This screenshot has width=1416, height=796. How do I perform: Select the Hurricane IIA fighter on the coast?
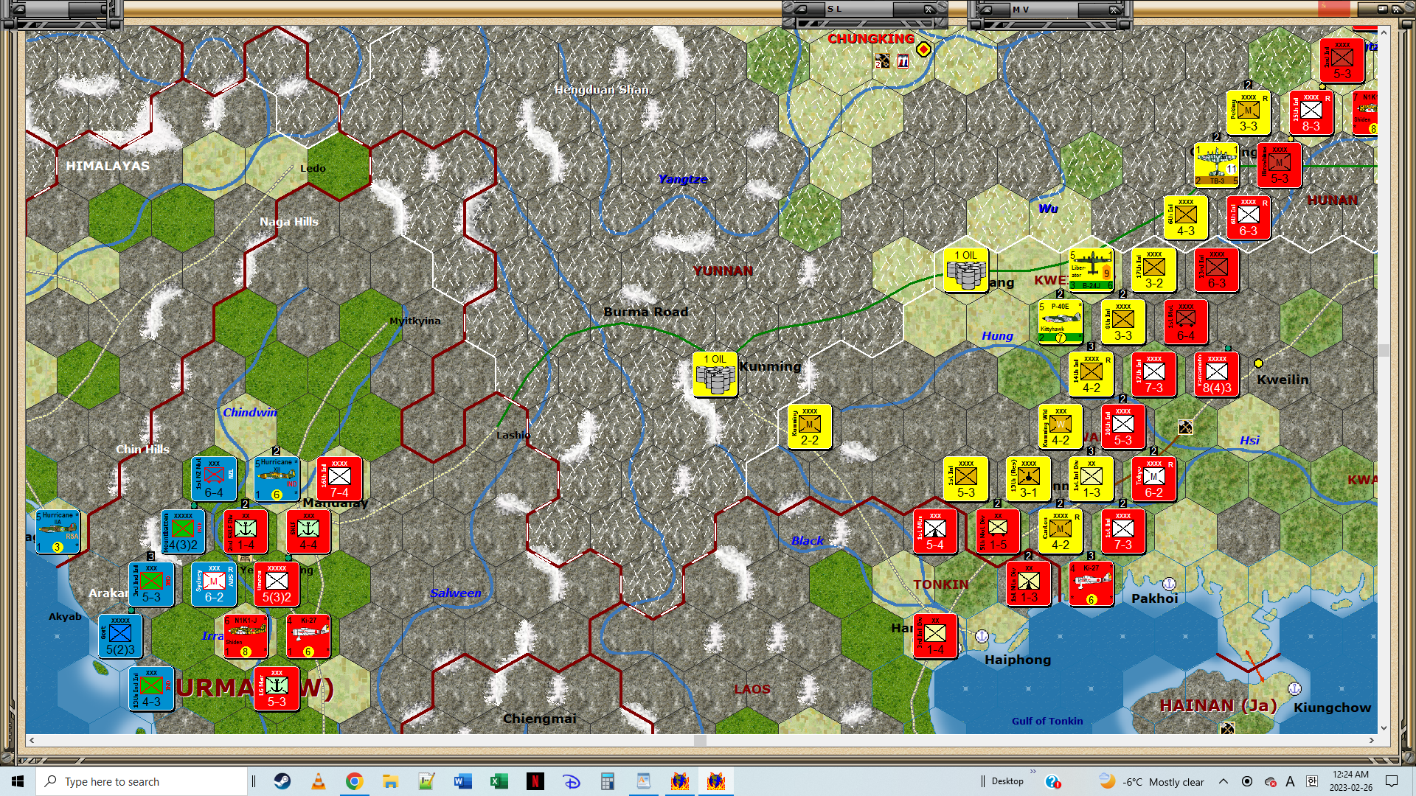pyautogui.click(x=58, y=531)
